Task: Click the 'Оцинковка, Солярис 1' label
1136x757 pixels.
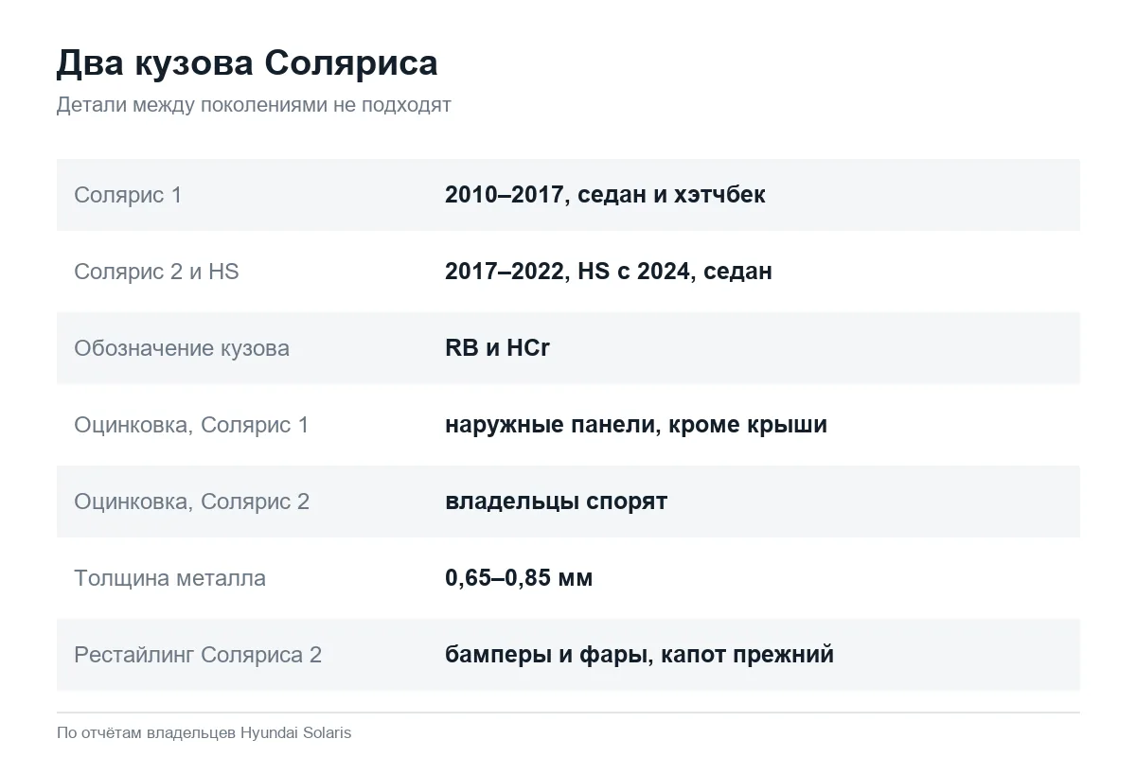Action: point(191,425)
